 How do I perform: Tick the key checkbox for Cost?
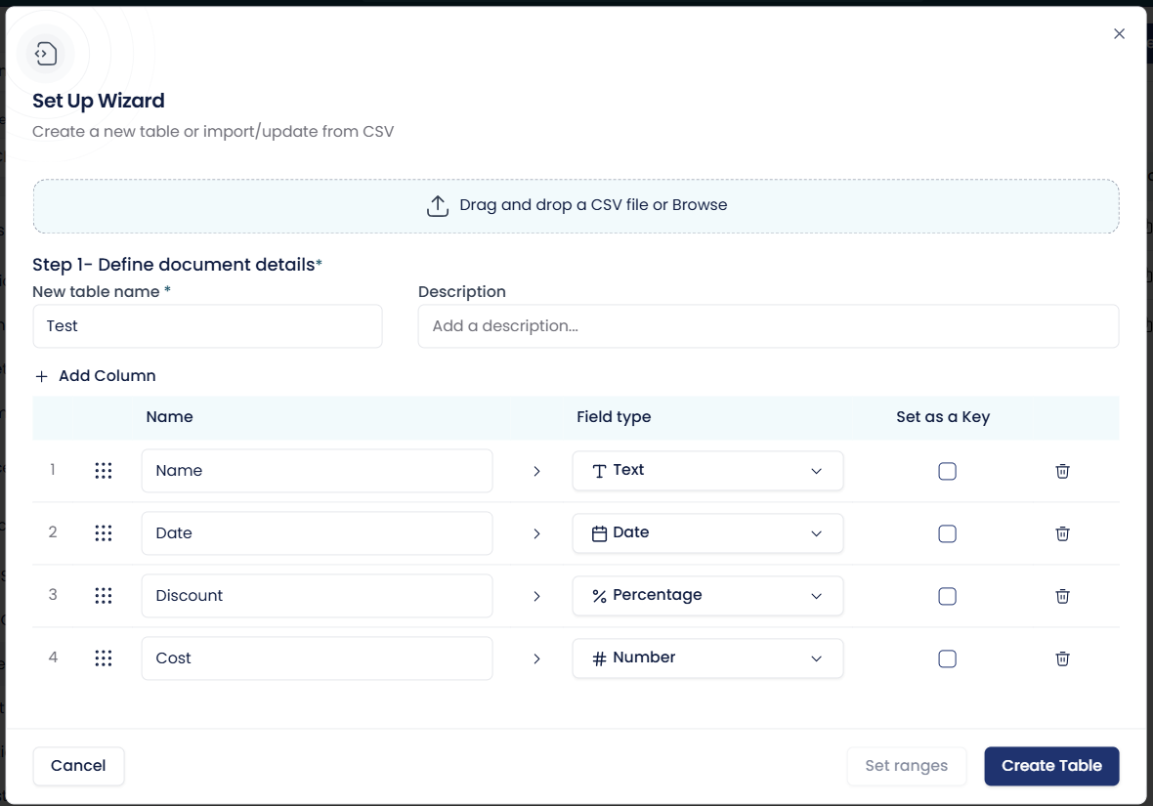[947, 658]
